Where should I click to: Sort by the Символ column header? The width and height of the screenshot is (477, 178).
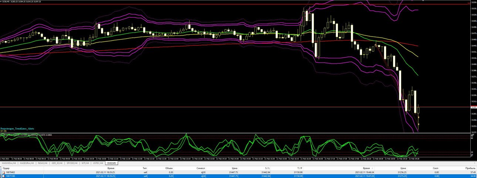(201, 168)
